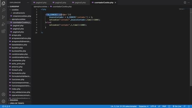This screenshot has width=192, height=108.
Task: Open formularios.php file
Action: pos(19,73)
